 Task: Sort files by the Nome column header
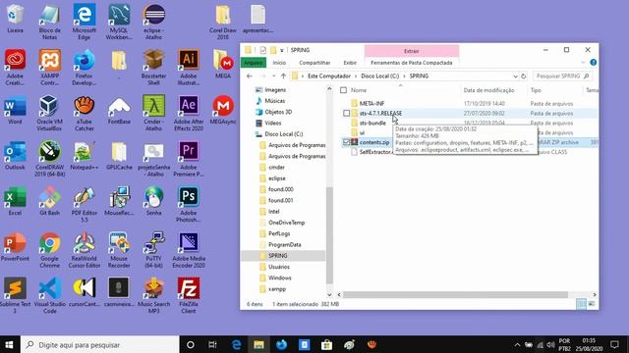tap(359, 90)
